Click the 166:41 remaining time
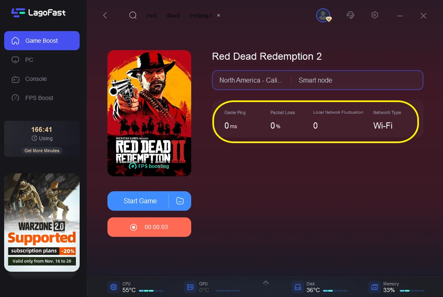The width and height of the screenshot is (443, 297). point(41,130)
